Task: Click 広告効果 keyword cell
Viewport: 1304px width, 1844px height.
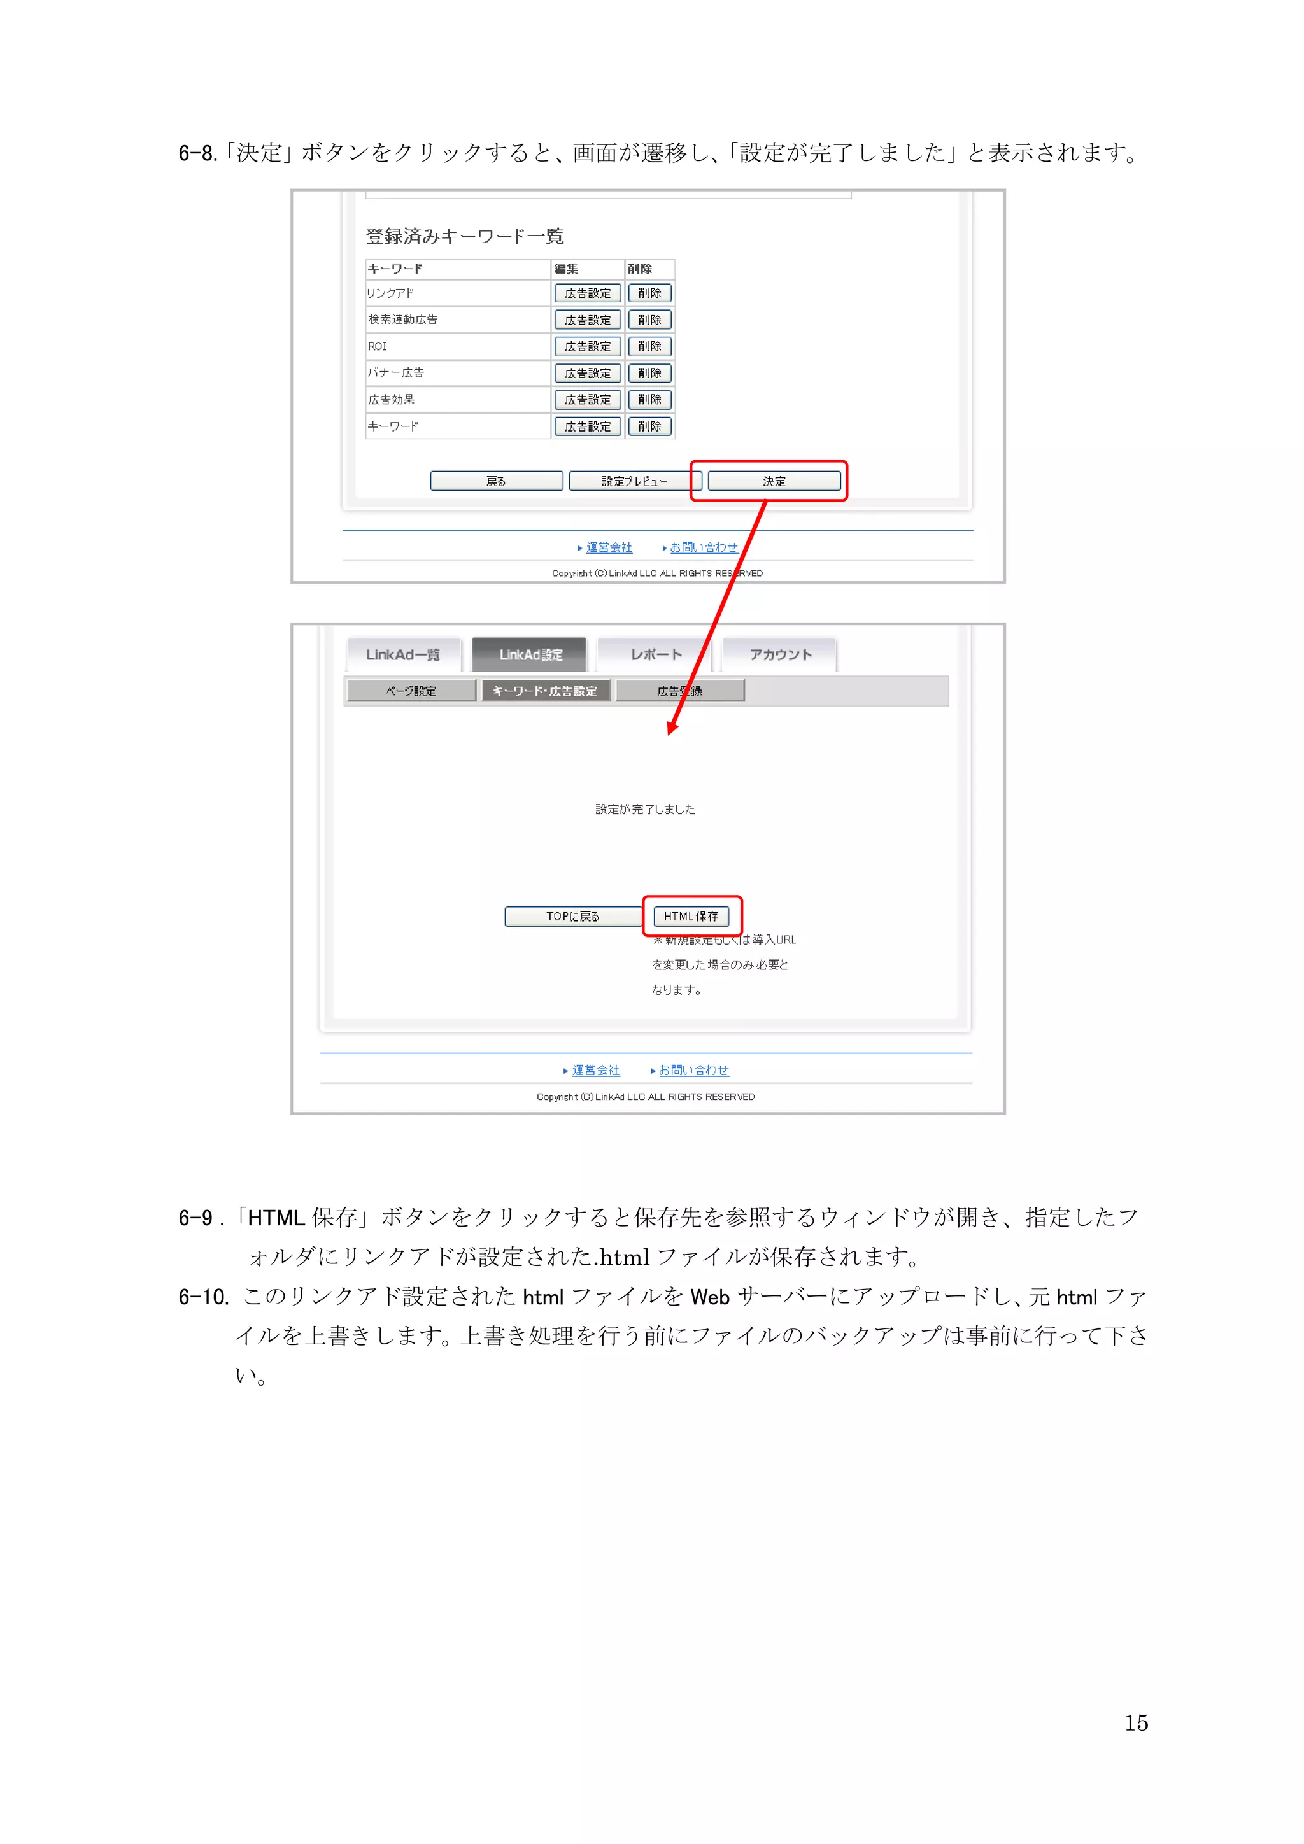Action: tap(458, 399)
